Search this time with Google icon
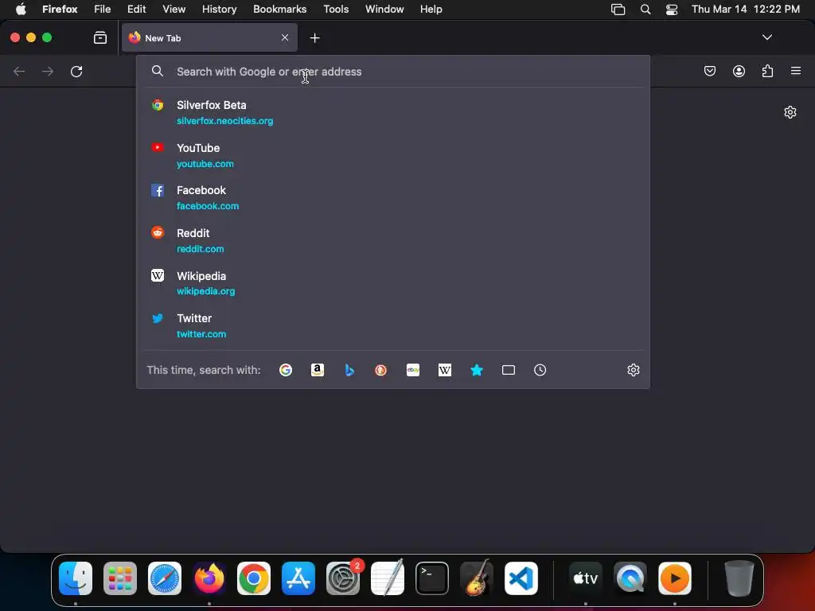This screenshot has width=815, height=611. click(286, 370)
